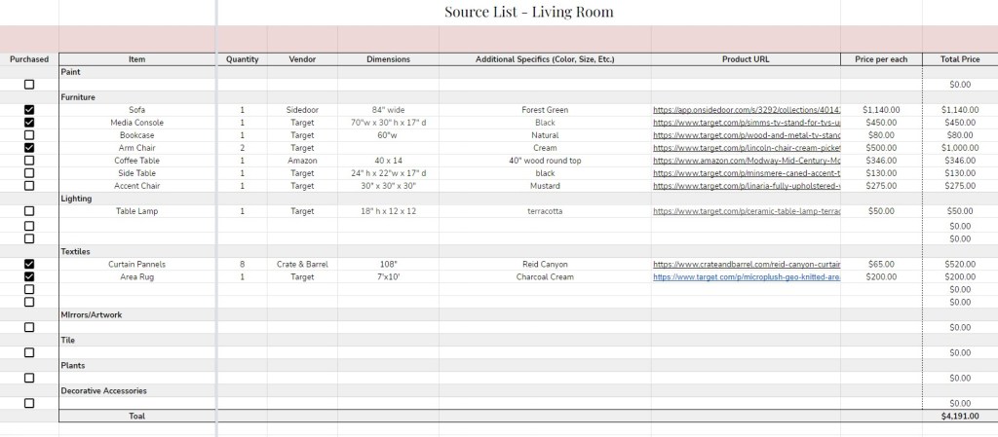The image size is (998, 437).
Task: Select the Arm Chair quantity cell
Action: pos(242,148)
